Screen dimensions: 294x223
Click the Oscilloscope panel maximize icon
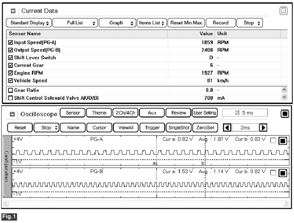(284, 113)
